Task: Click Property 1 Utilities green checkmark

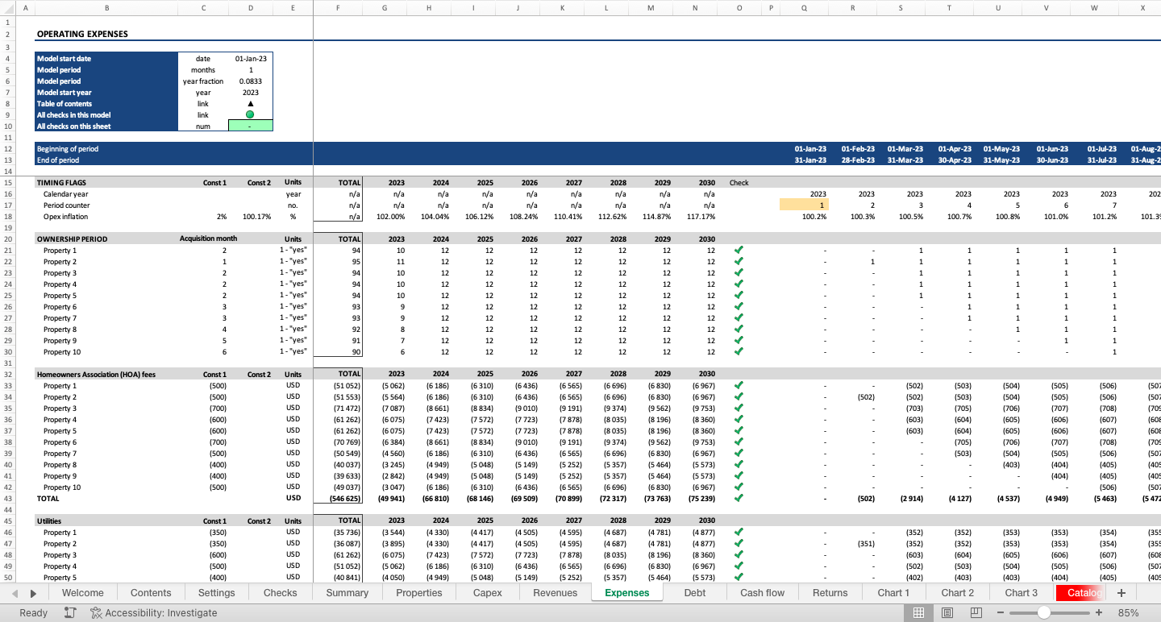Action: [739, 533]
